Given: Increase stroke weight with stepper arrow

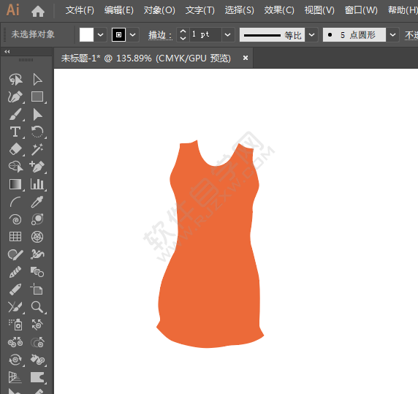Looking at the screenshot, I should point(183,31).
